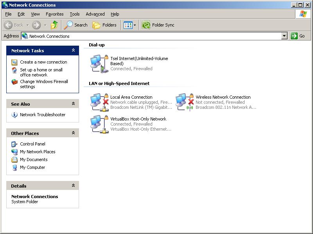Go to Control Panel link

click(32, 144)
